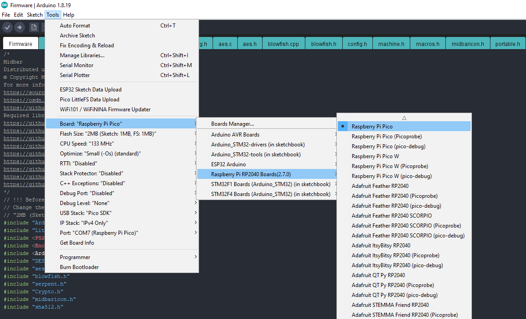
Task: Open WiFi101 / WiFiNINA Firmware Updater
Action: click(x=122, y=109)
